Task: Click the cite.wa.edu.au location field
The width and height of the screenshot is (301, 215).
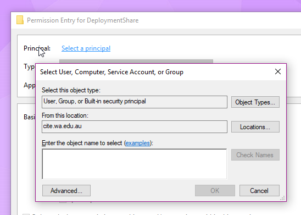Action: (135, 126)
